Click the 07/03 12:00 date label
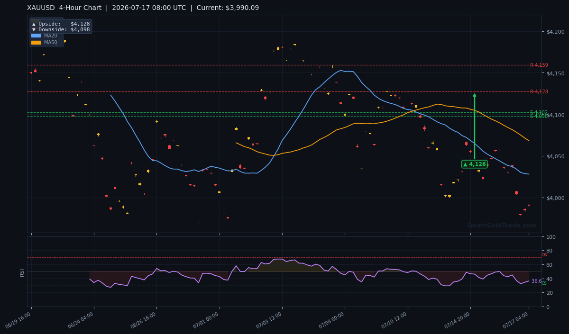This screenshot has height=334, width=569. [269, 320]
